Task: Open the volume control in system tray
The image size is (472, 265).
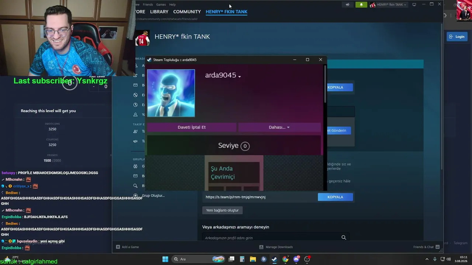Action: (449, 259)
